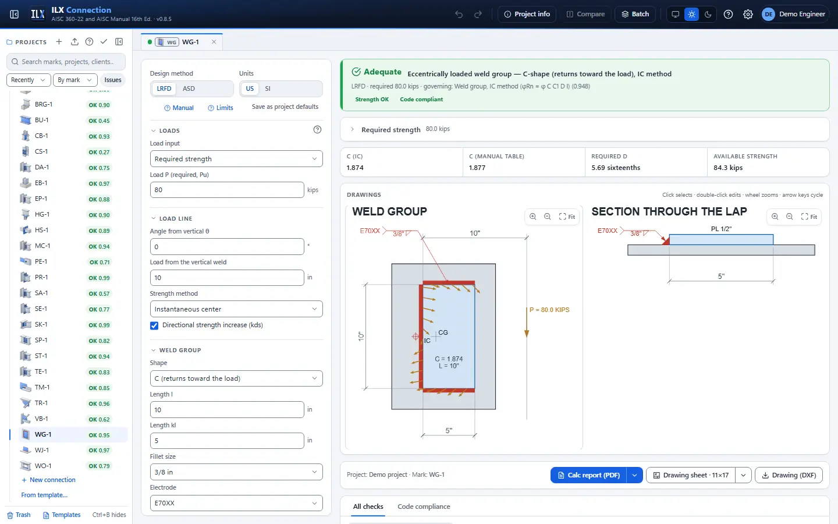
Task: Open the help circle icon in header
Action: [729, 14]
